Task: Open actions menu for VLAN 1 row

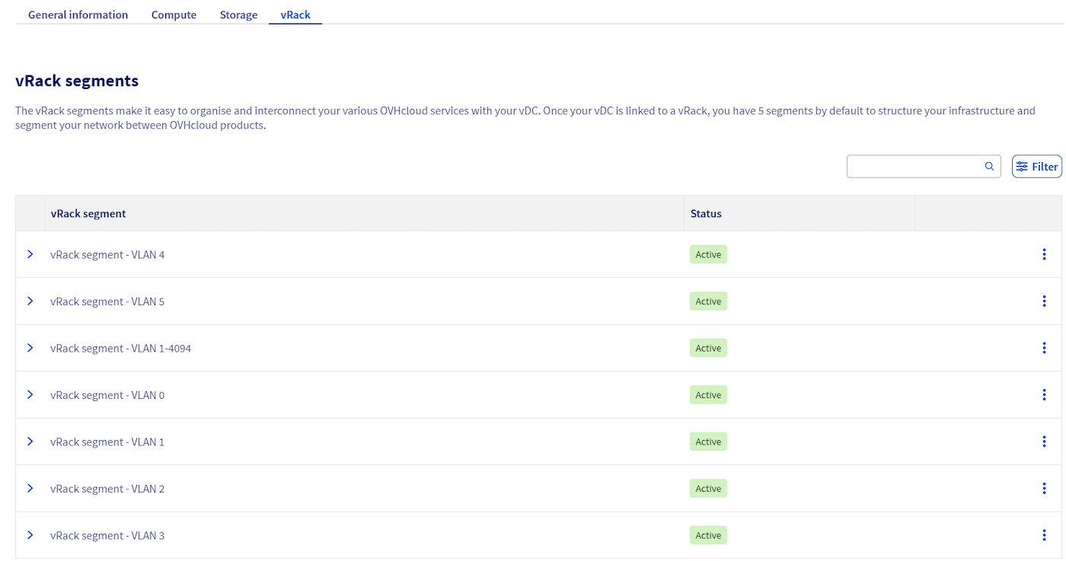Action: (1044, 441)
